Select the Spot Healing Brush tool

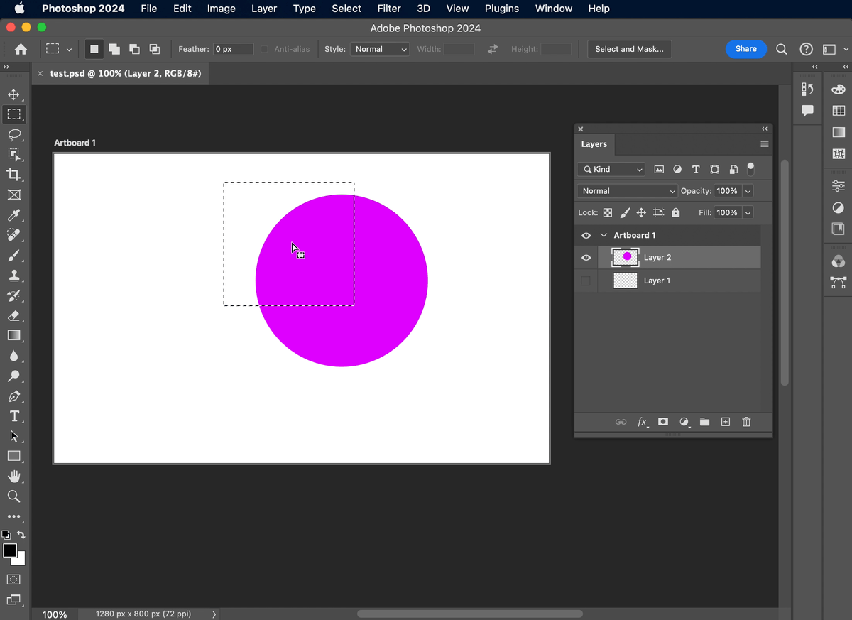(14, 235)
